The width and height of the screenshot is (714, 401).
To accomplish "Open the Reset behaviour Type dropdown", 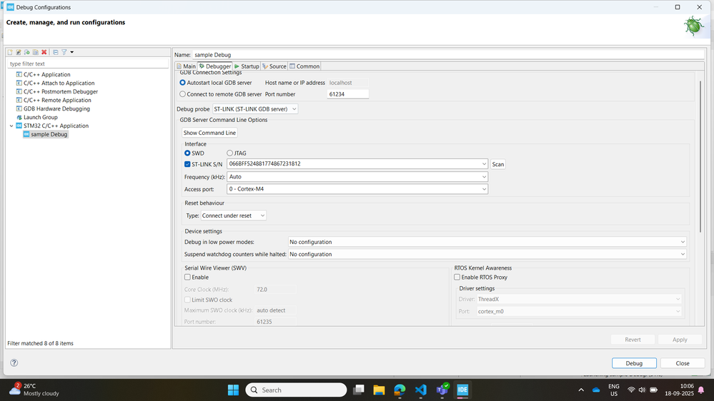I will click(233, 215).
